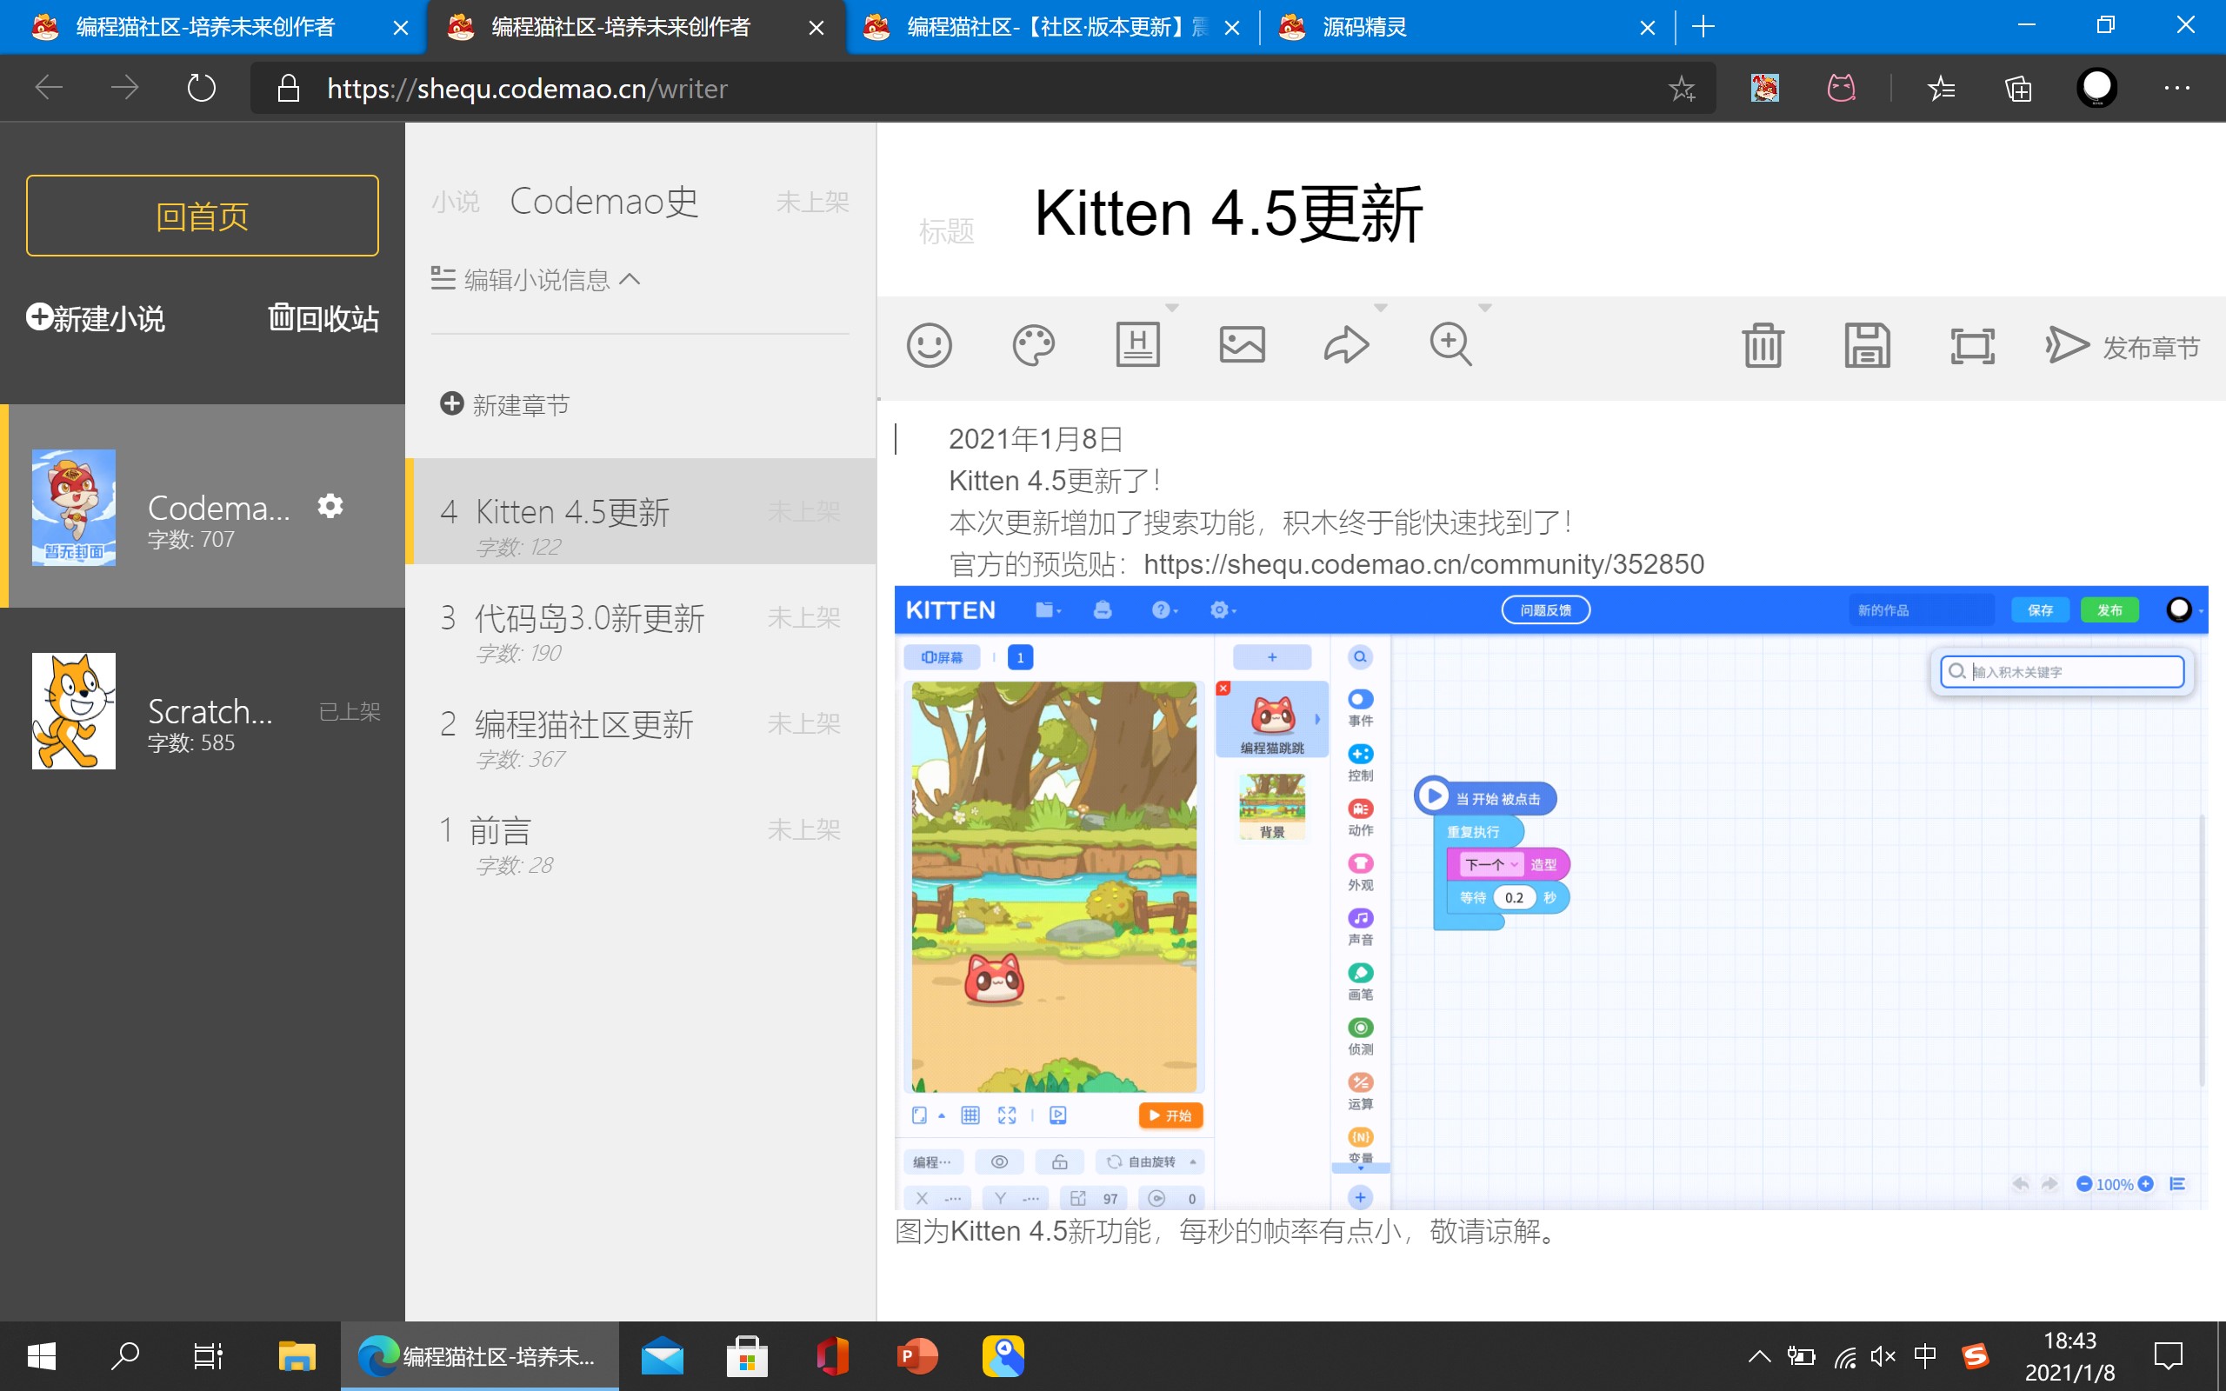Switch to 源码精灵 browser tab

tap(1467, 28)
